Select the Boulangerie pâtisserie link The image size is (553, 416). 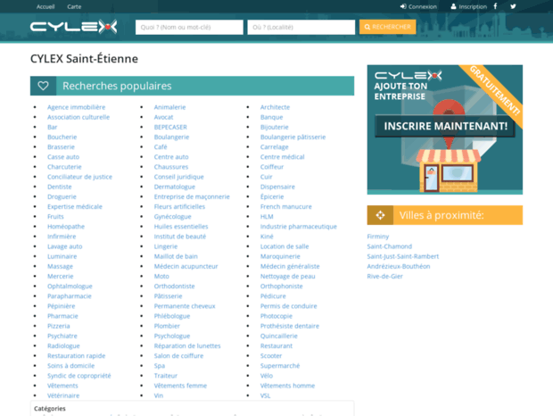pos(293,137)
